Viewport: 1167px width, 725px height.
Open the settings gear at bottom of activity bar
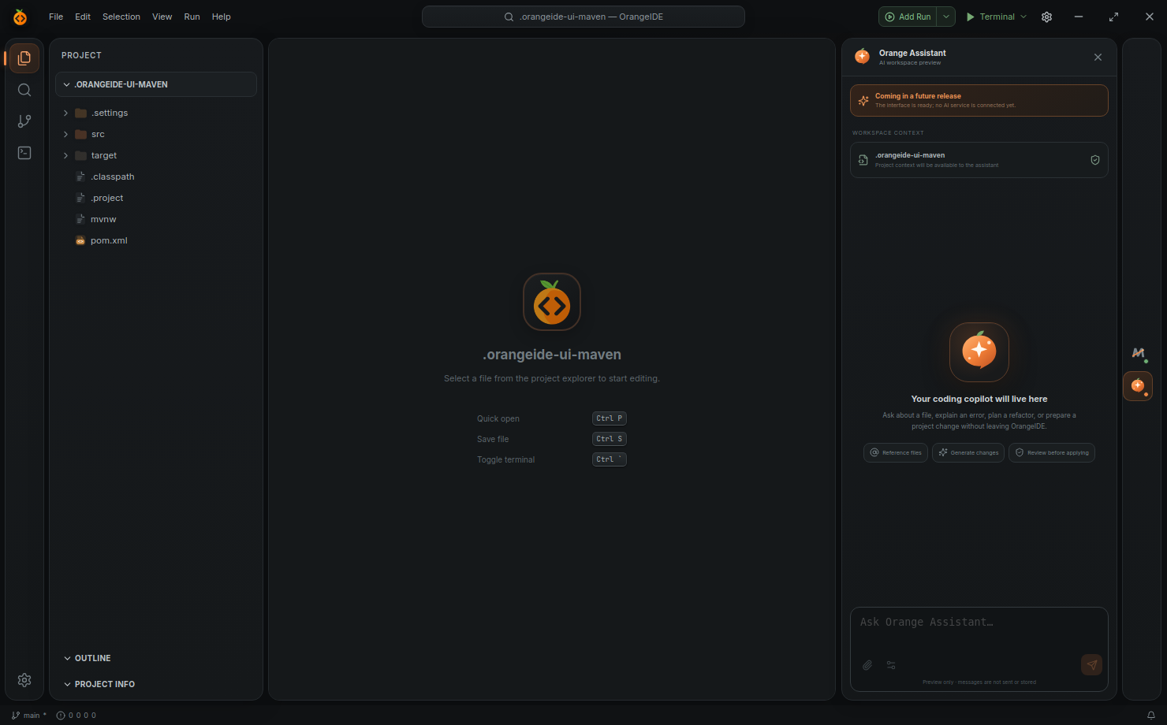pyautogui.click(x=24, y=680)
